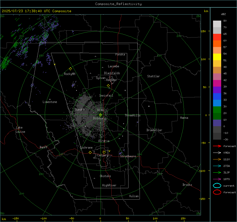Click the HighRiver map label
Screen dimensions: 237x222
tap(109, 185)
